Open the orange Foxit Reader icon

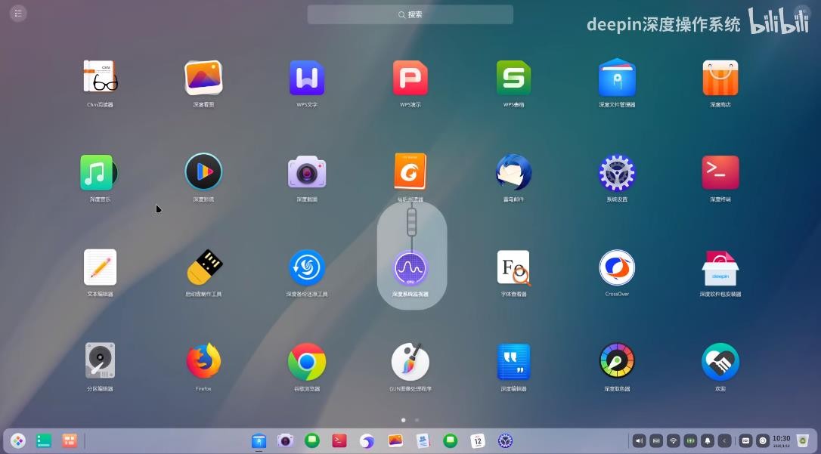point(410,171)
